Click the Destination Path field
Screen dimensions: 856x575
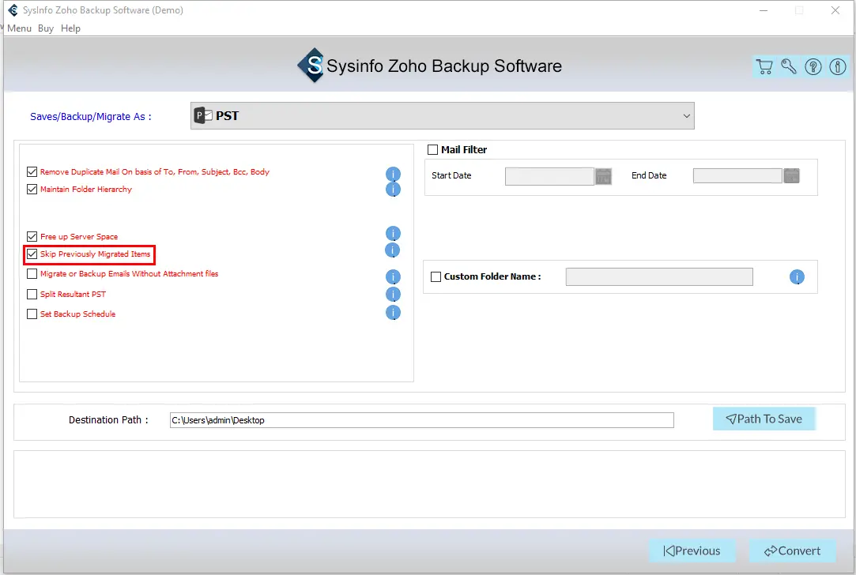421,420
